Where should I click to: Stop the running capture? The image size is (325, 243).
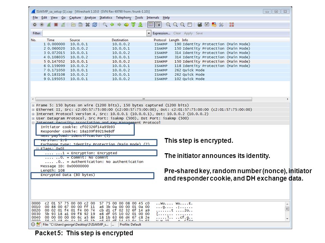coord(56,25)
